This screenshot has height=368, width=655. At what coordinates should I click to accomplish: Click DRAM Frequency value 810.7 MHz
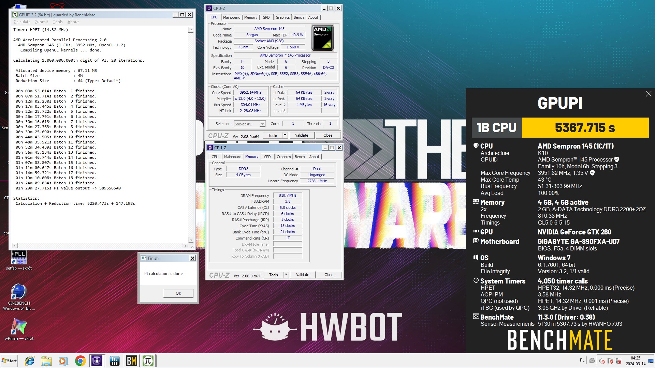pos(288,195)
